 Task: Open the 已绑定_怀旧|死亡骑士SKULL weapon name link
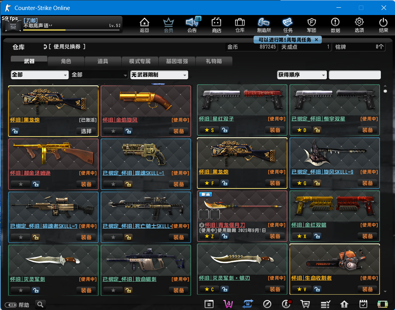pyautogui.click(x=137, y=226)
